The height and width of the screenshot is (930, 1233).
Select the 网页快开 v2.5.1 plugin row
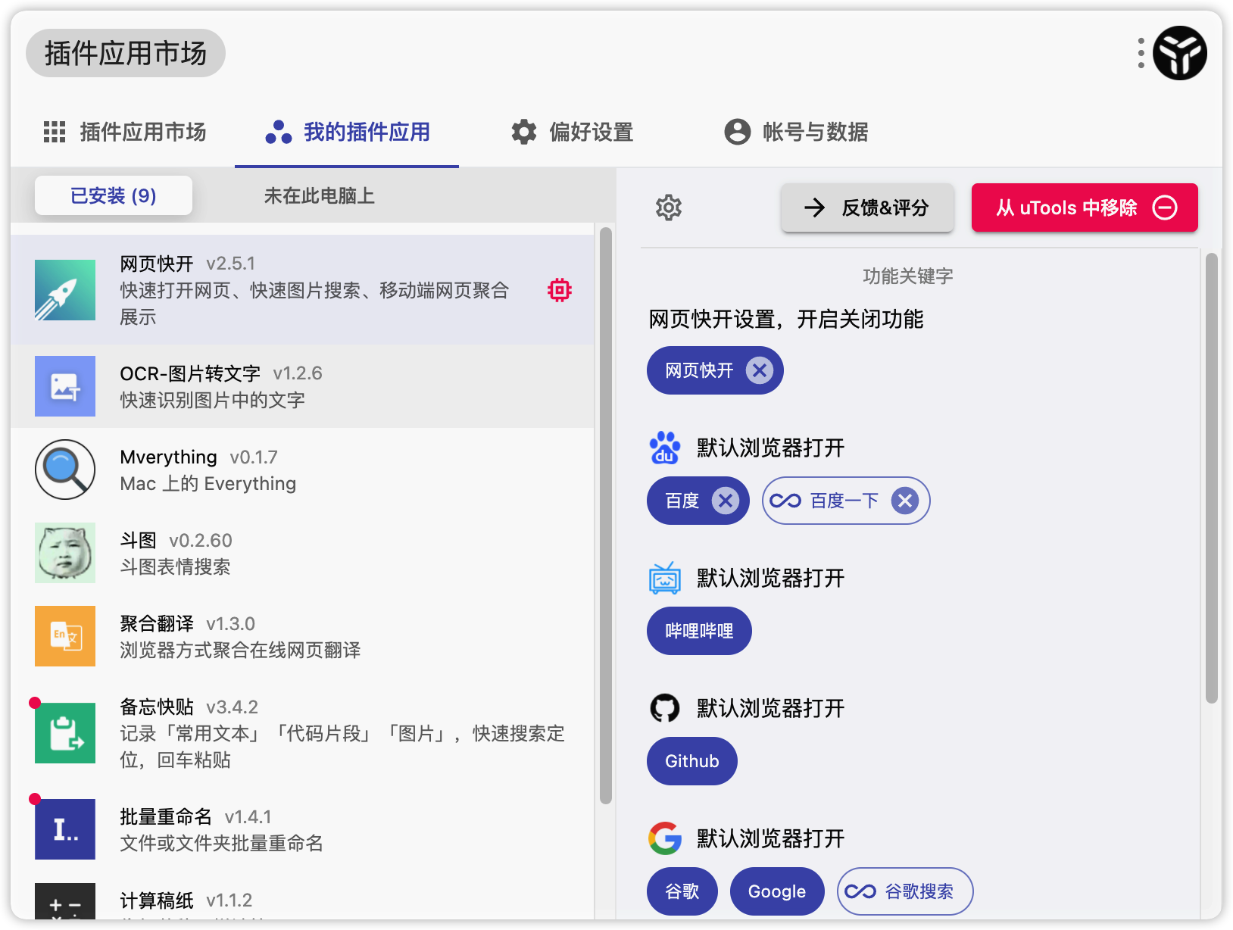[302, 290]
